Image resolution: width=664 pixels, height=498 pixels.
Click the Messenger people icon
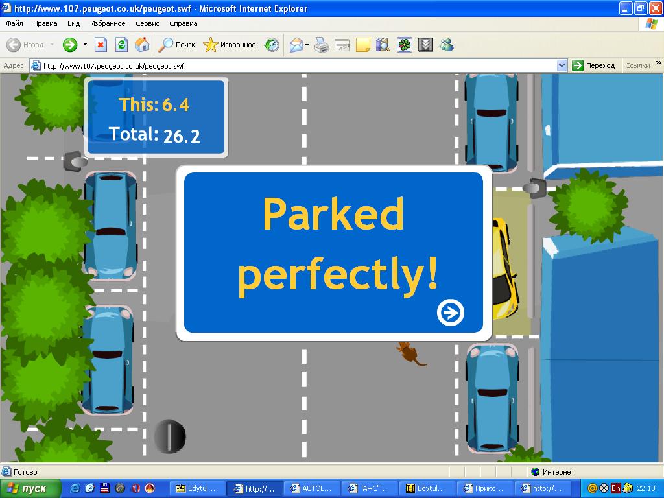pyautogui.click(x=446, y=45)
